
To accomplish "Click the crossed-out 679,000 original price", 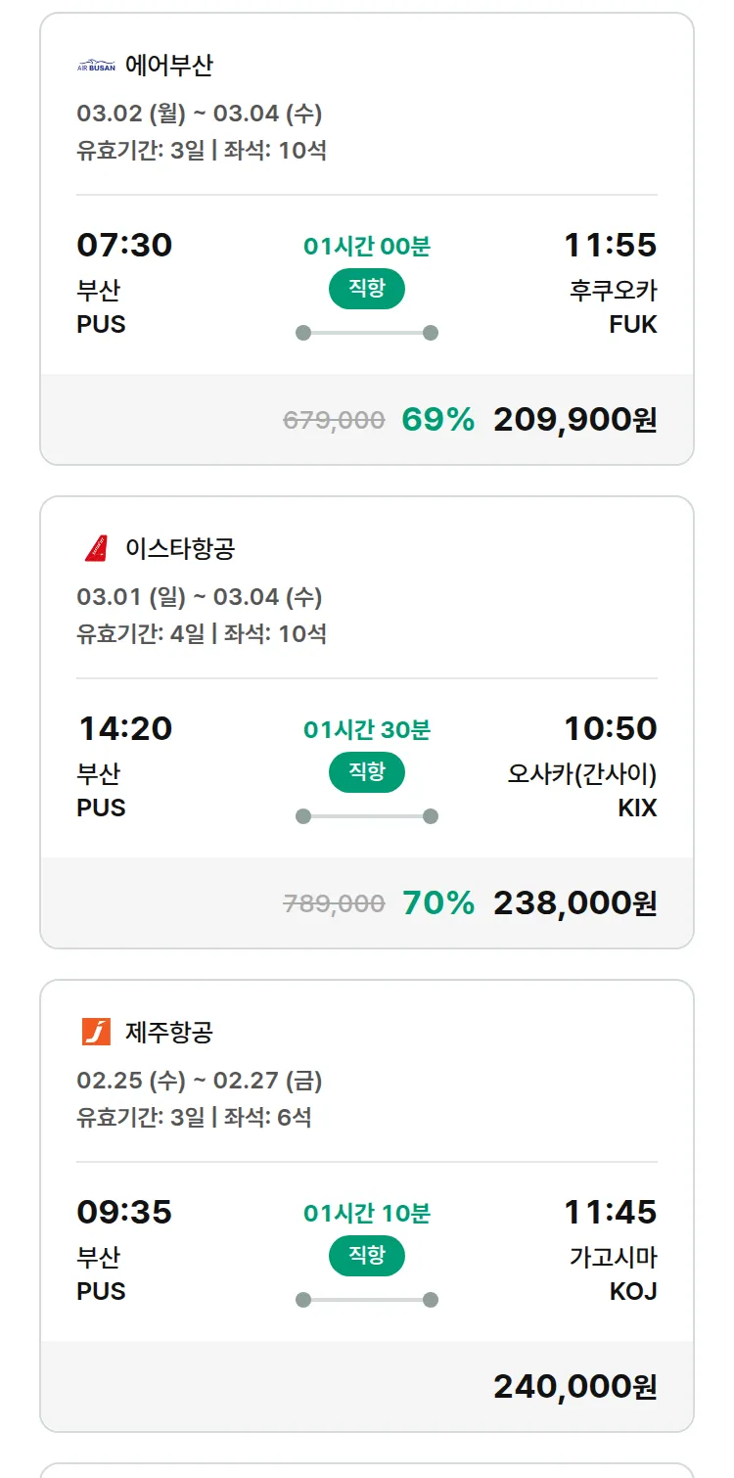I will (334, 420).
